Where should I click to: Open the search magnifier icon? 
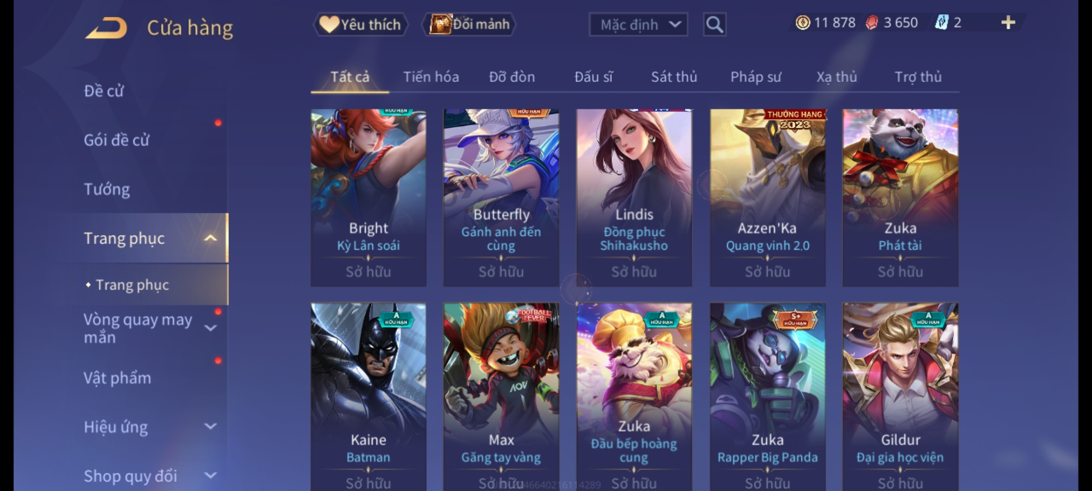pos(714,25)
